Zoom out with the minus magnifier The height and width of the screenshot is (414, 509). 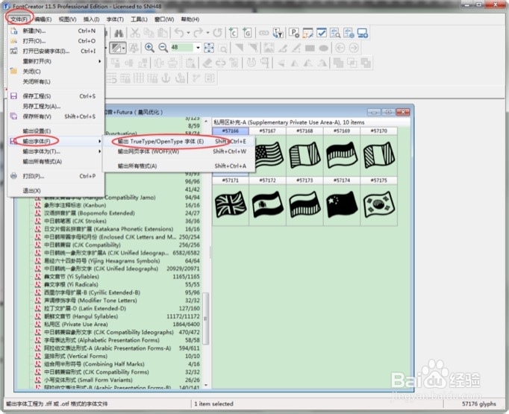163,48
